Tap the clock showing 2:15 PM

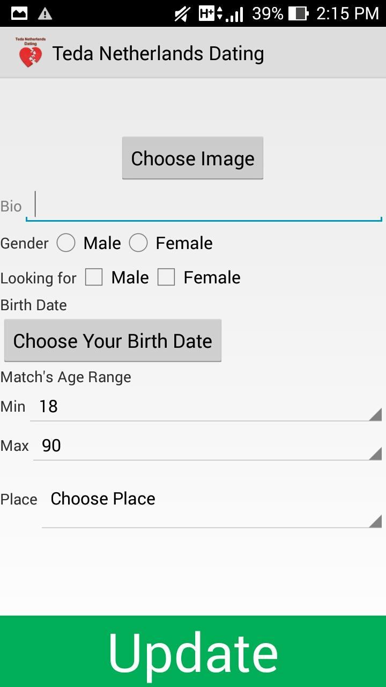point(347,13)
